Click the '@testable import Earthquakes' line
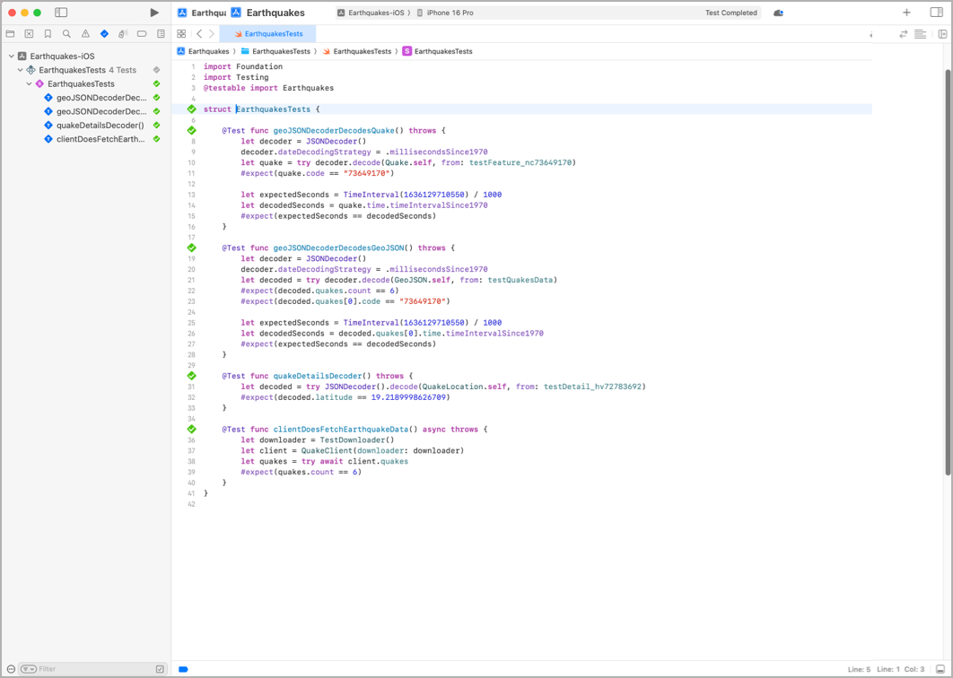The width and height of the screenshot is (953, 678). (x=268, y=88)
